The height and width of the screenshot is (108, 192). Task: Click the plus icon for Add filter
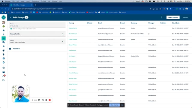(x=10, y=49)
